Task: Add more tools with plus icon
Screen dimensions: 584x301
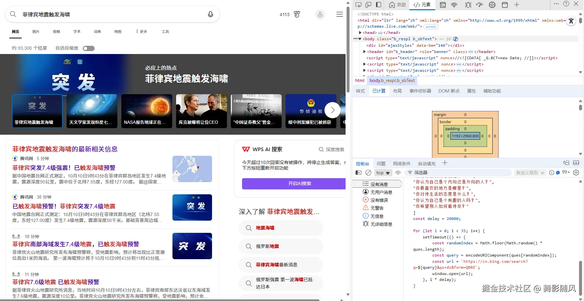Action: coord(517,5)
